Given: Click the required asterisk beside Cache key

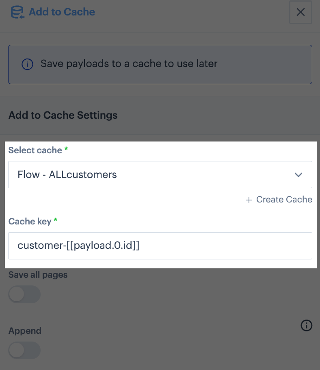Looking at the screenshot, I should click(56, 220).
